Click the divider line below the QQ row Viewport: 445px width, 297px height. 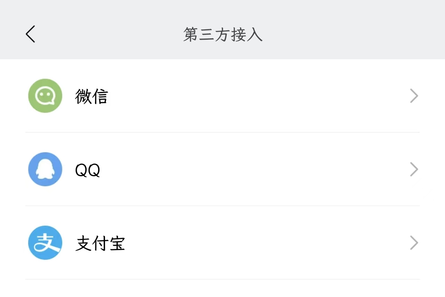222,206
